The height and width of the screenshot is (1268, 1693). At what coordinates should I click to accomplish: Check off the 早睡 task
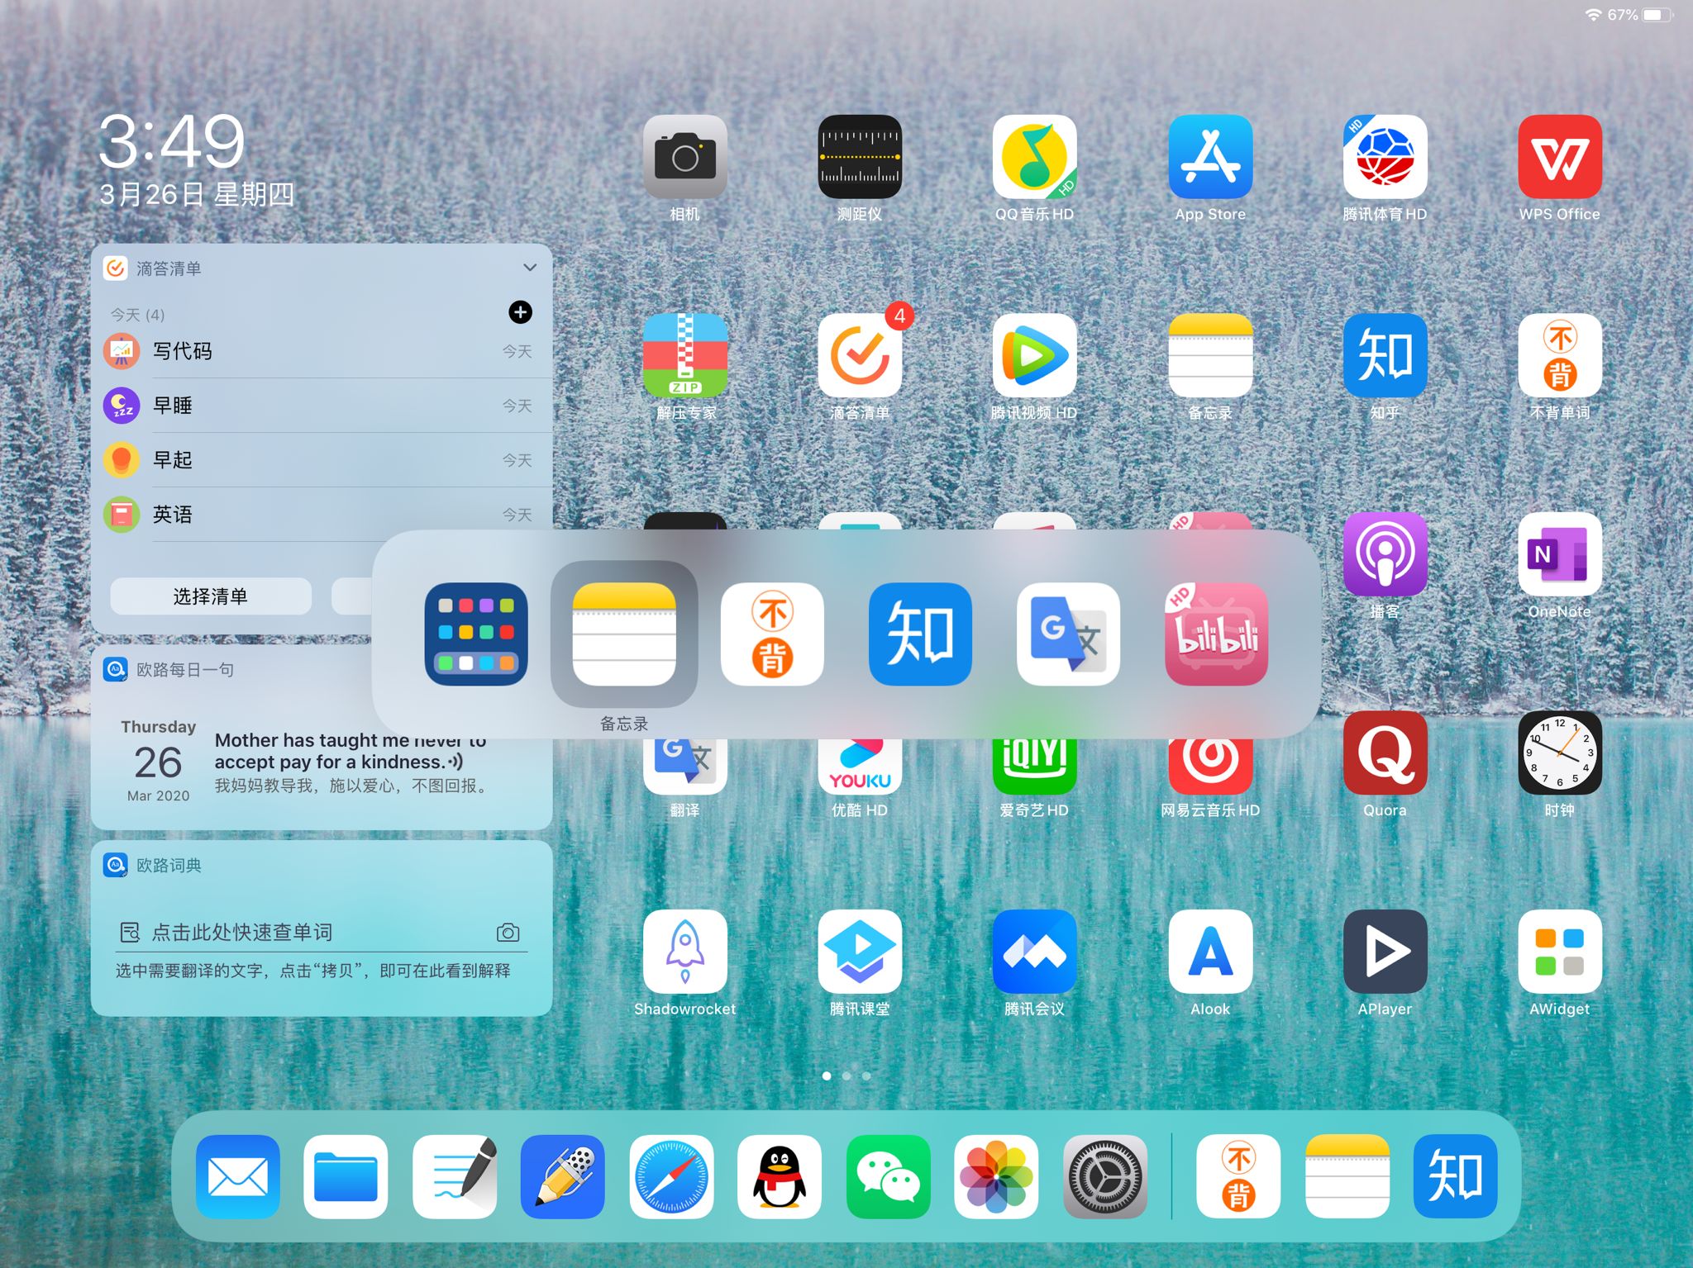(122, 405)
